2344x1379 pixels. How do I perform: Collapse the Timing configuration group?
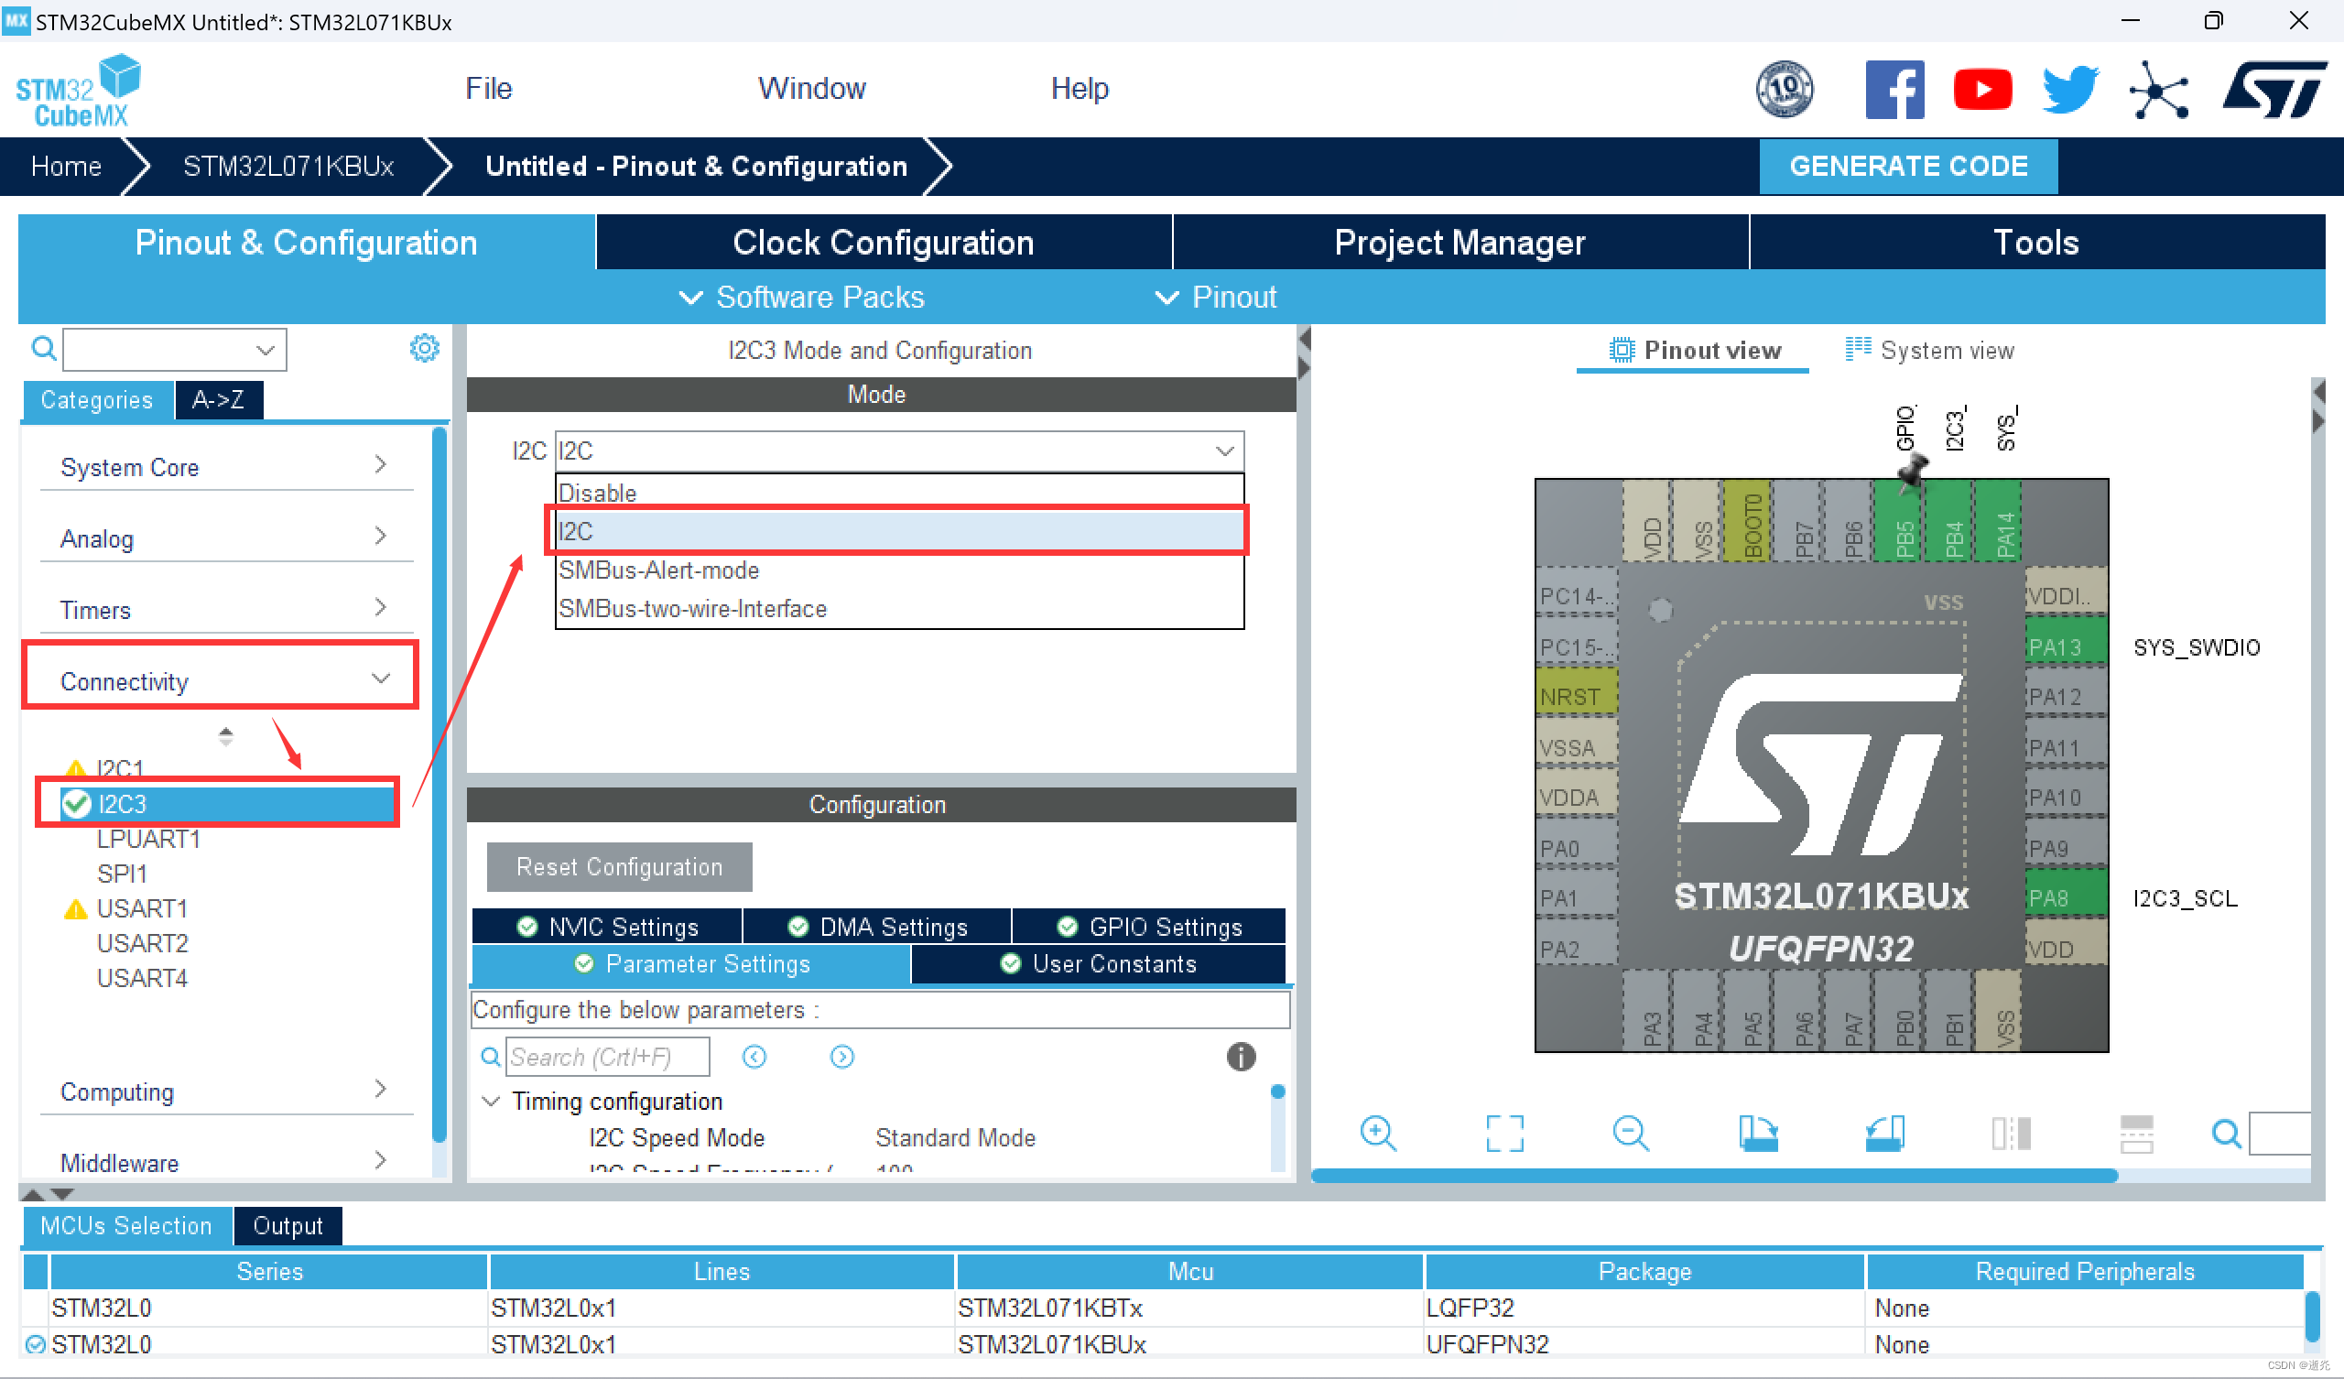(x=490, y=1101)
